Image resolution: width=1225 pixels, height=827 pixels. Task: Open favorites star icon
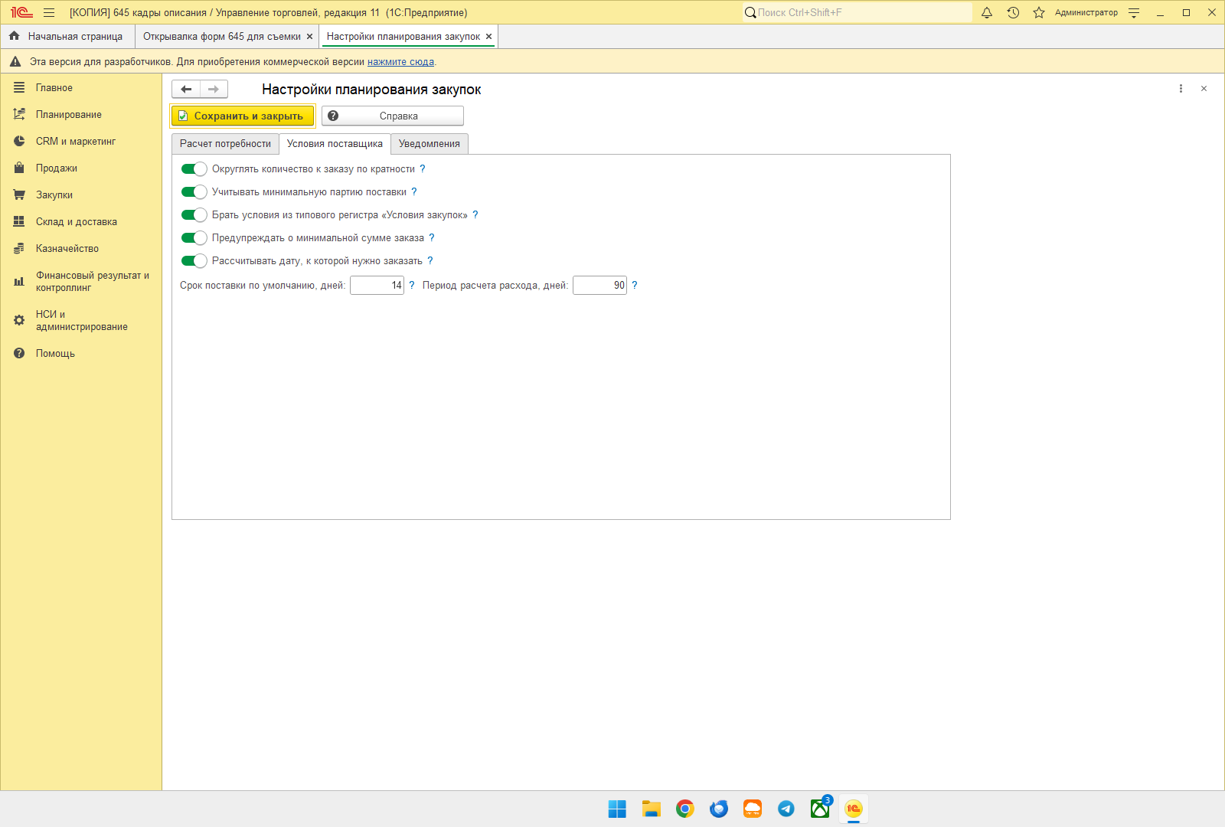click(1039, 12)
